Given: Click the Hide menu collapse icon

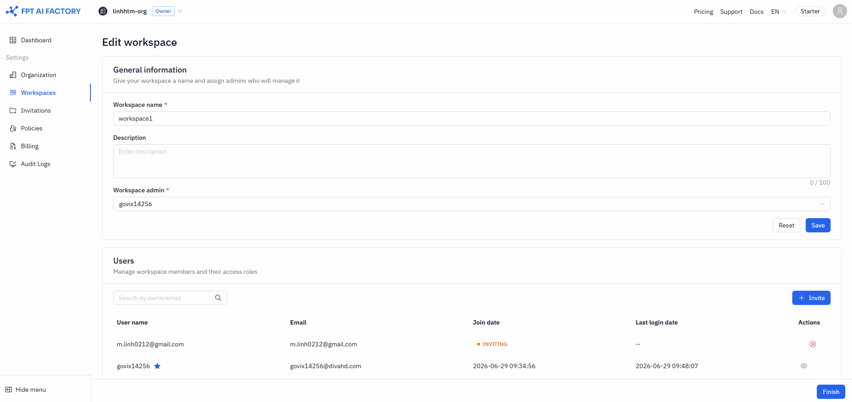Looking at the screenshot, I should (x=8, y=390).
